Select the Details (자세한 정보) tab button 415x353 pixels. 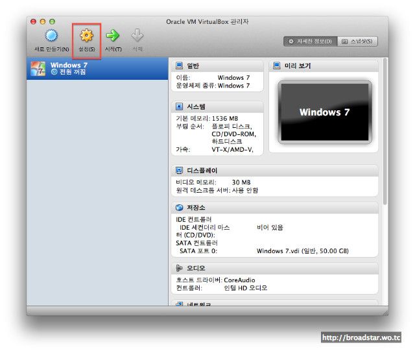point(310,42)
